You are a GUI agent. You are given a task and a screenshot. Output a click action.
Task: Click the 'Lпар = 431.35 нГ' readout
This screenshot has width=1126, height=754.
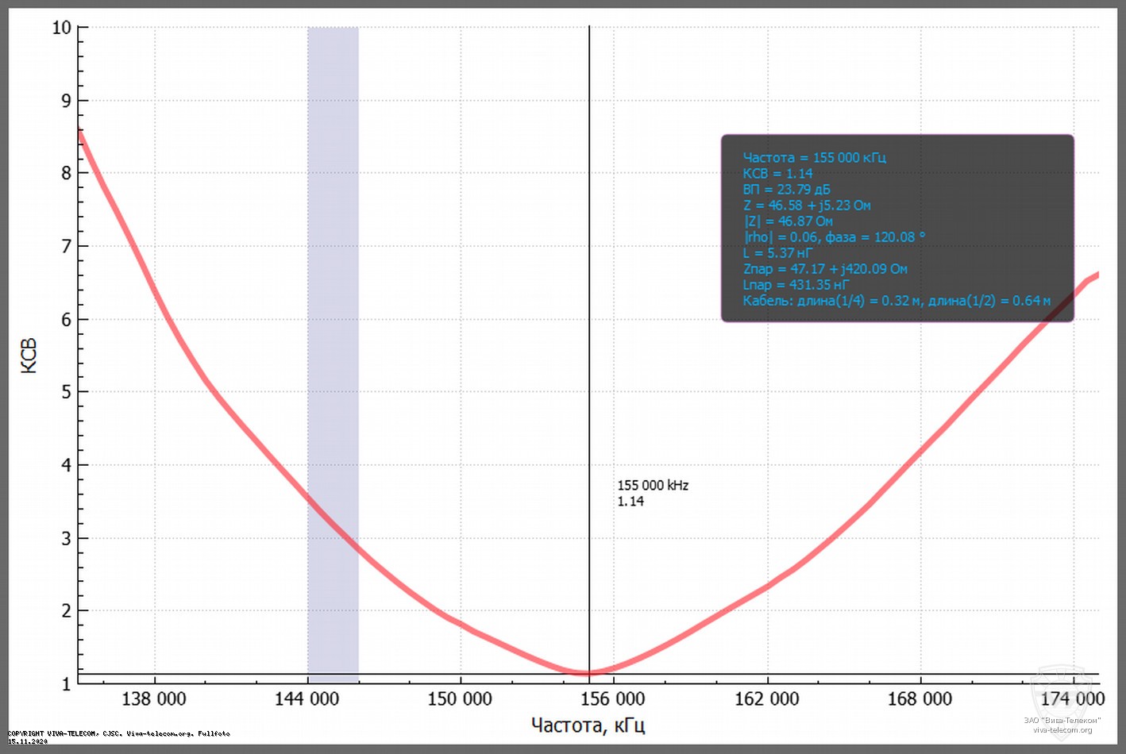(796, 285)
